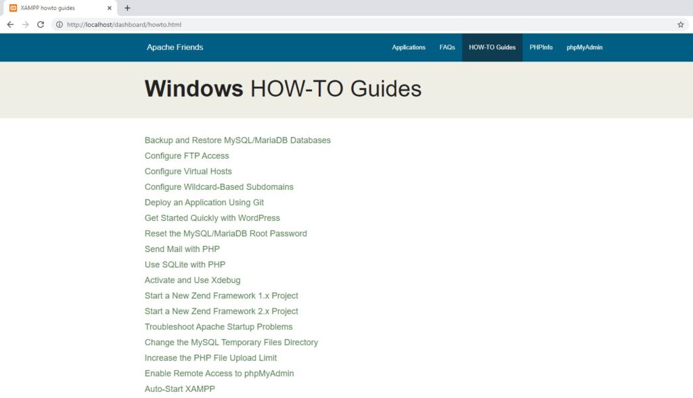Open Troubleshoot Apache Startup Problems guide
Screen dimensions: 693x398
219,326
